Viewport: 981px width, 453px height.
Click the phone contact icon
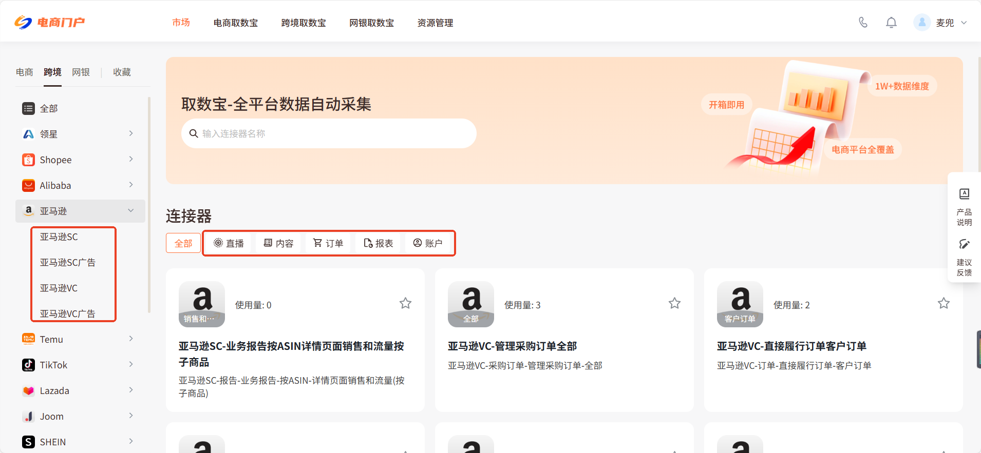(863, 23)
